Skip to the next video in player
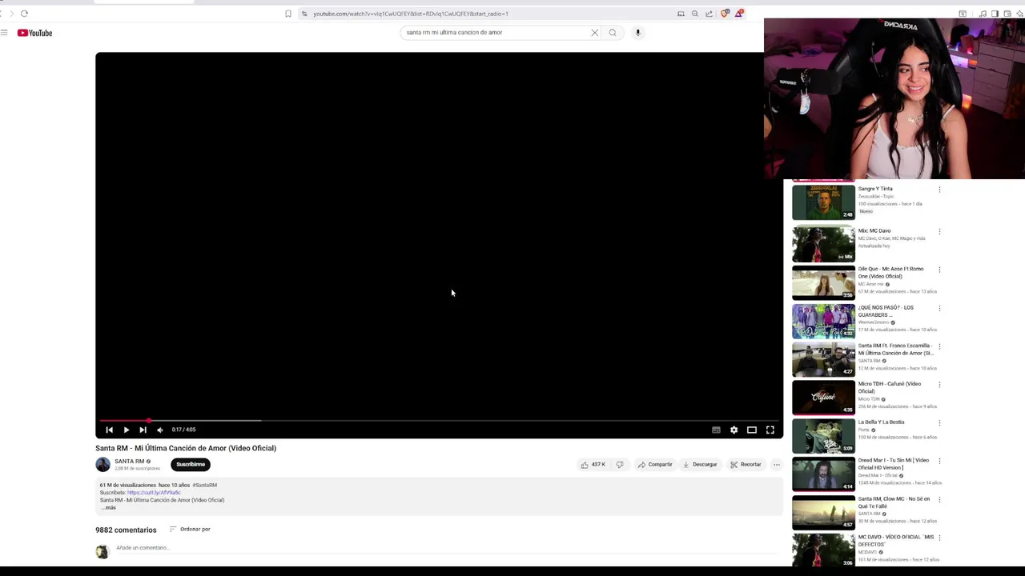 pos(143,430)
